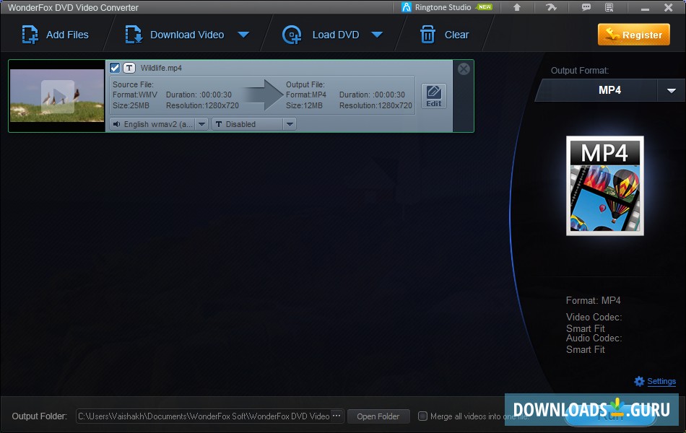Screen dimensions: 686x433
Task: Click the Source File Format:WMV text
Action: [x=135, y=95]
